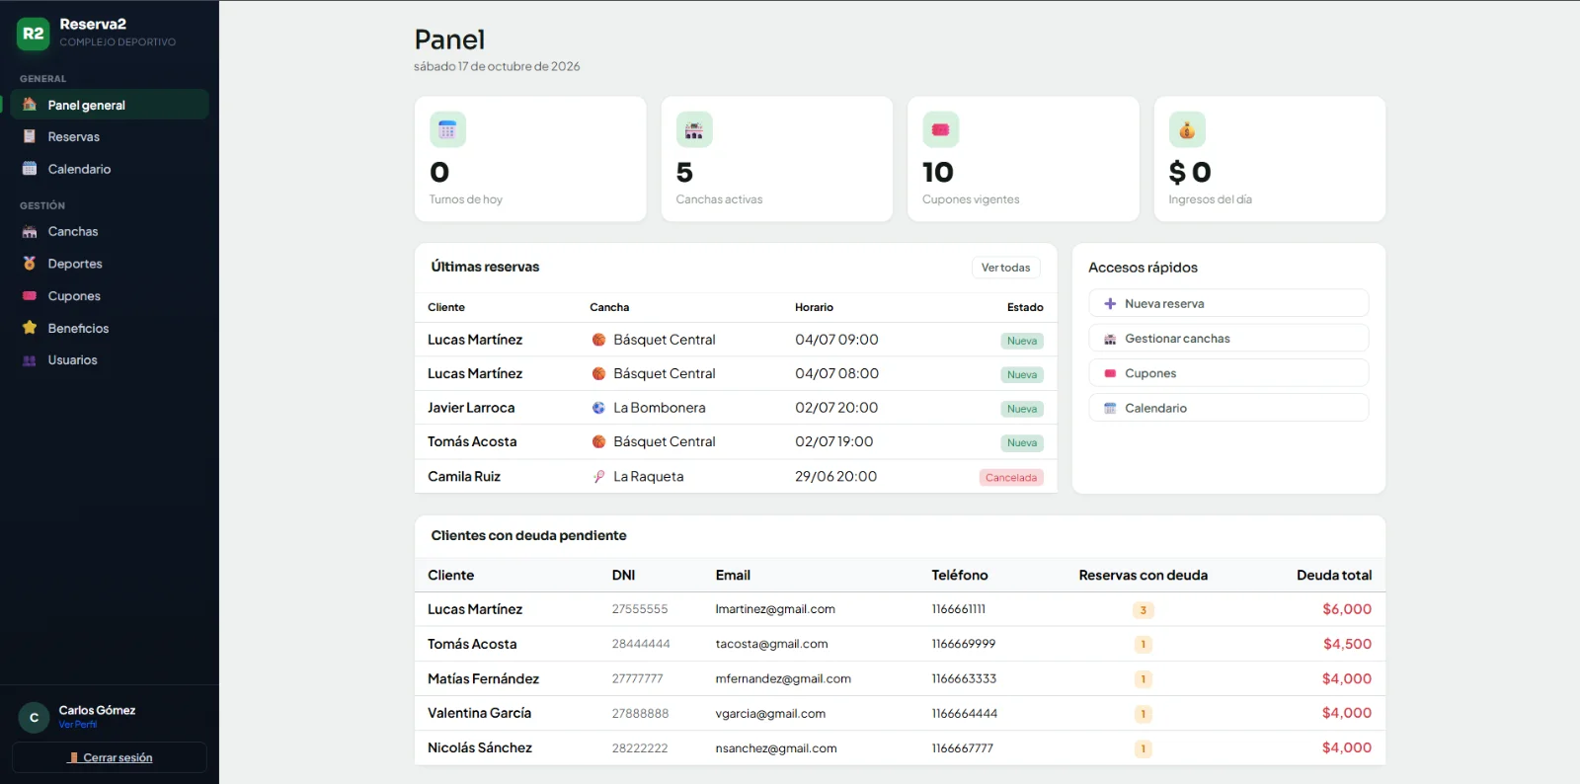1580x784 pixels.
Task: Click the Ver todas button
Action: pyautogui.click(x=1005, y=268)
